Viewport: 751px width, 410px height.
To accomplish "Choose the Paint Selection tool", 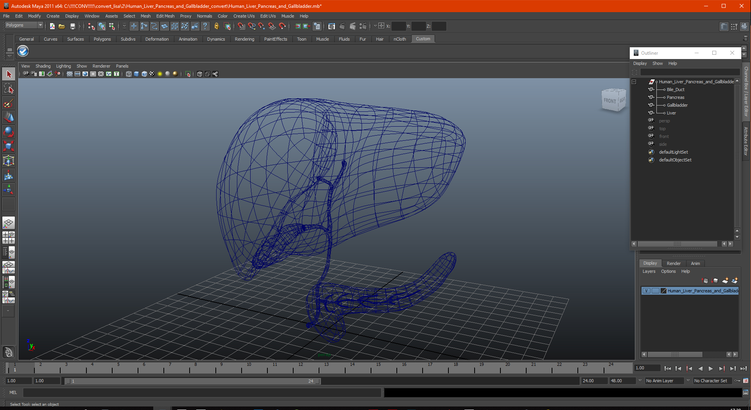I will coord(9,103).
